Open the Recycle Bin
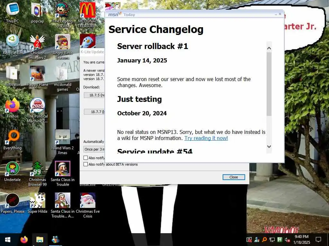The height and width of the screenshot is (246, 329). [x=13, y=45]
